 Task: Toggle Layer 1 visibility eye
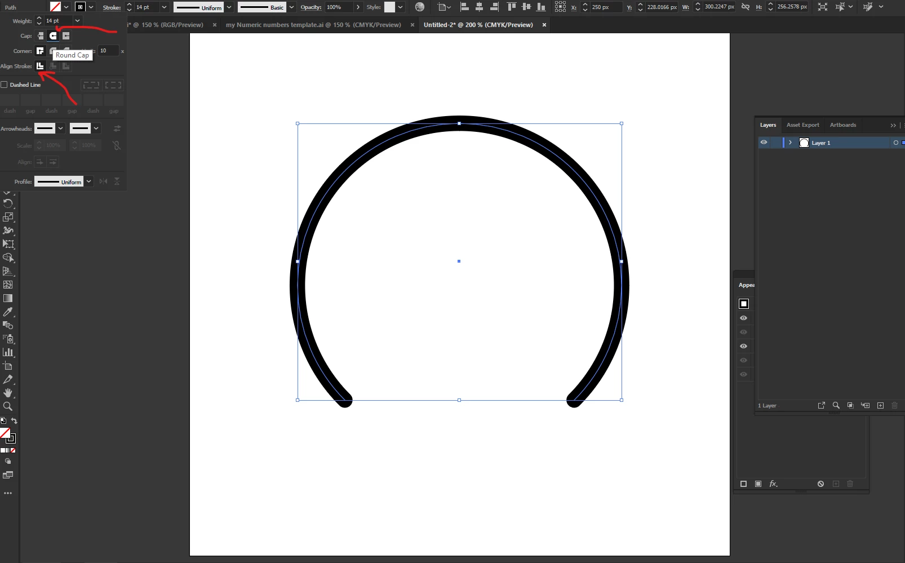tap(764, 143)
